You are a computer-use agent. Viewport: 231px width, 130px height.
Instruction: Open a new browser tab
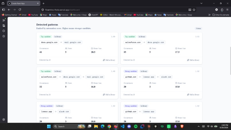coord(44,3)
